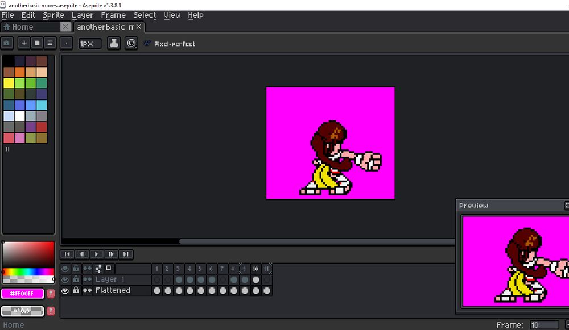Click warning icon beside background color

click(x=51, y=311)
